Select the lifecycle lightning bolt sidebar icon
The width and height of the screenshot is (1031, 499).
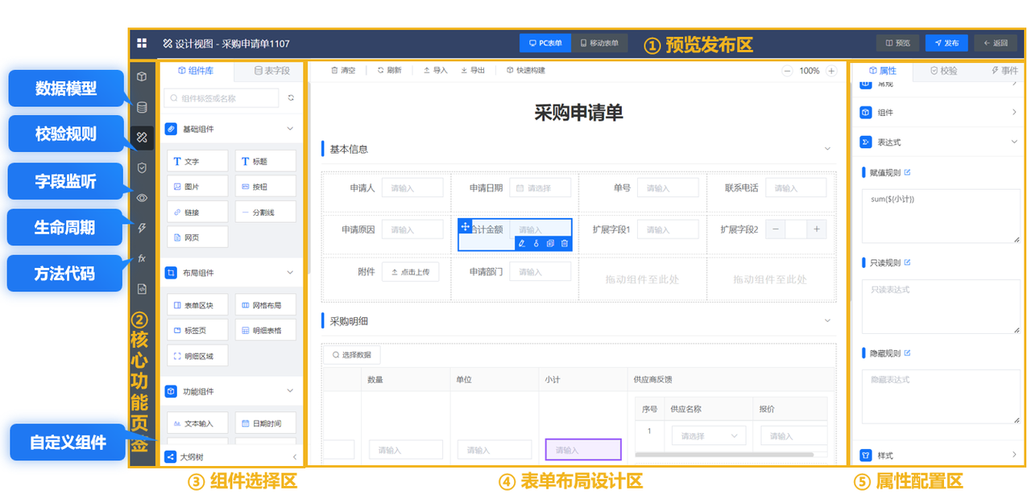(x=142, y=229)
